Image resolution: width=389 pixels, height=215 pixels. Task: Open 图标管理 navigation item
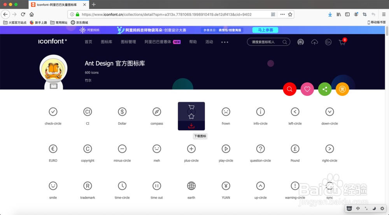(128, 42)
